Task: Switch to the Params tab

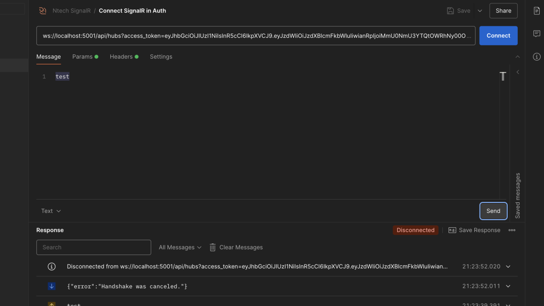Action: [85, 56]
